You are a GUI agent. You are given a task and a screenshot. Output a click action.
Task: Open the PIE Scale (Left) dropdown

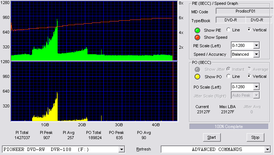[256, 45]
